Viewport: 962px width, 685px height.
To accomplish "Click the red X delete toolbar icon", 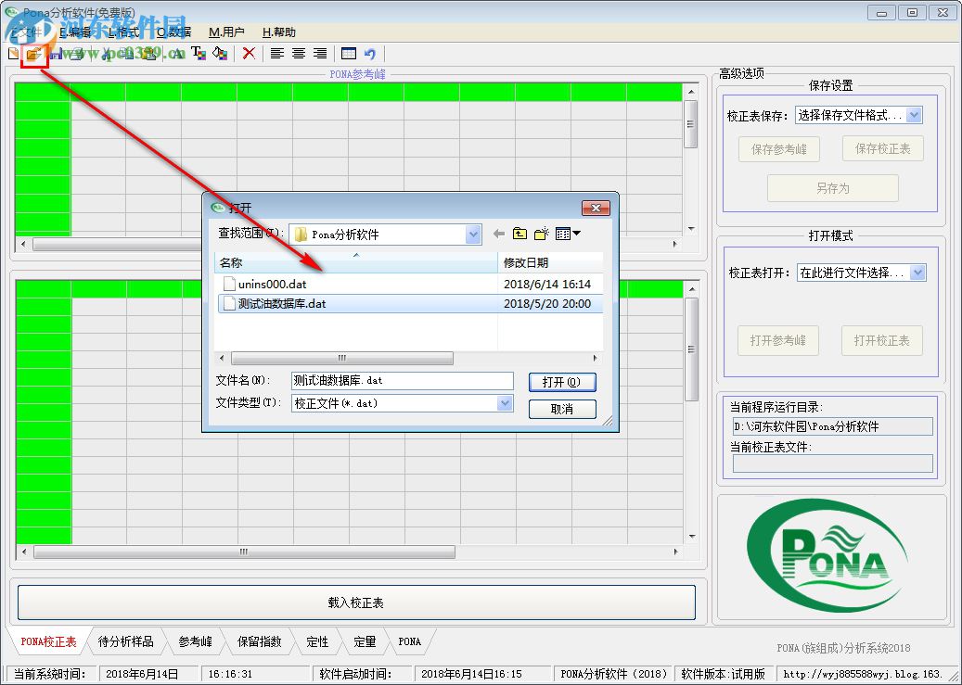I will click(249, 54).
